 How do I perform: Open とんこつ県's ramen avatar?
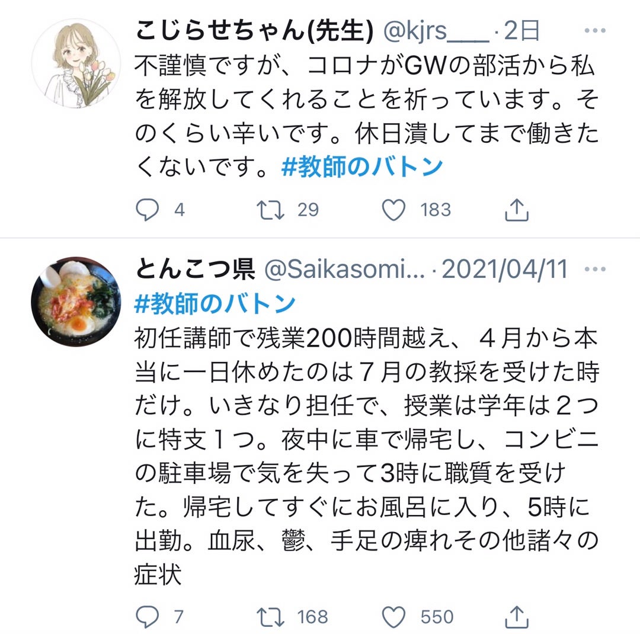76,302
